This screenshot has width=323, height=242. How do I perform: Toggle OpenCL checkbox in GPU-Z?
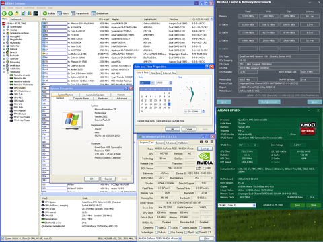tap(157, 228)
